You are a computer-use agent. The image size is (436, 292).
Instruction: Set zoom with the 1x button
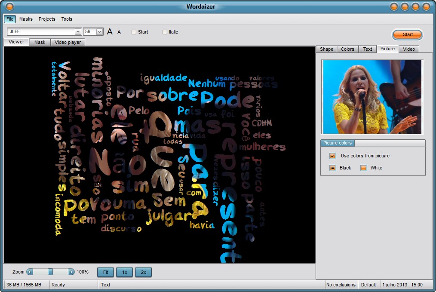click(125, 272)
